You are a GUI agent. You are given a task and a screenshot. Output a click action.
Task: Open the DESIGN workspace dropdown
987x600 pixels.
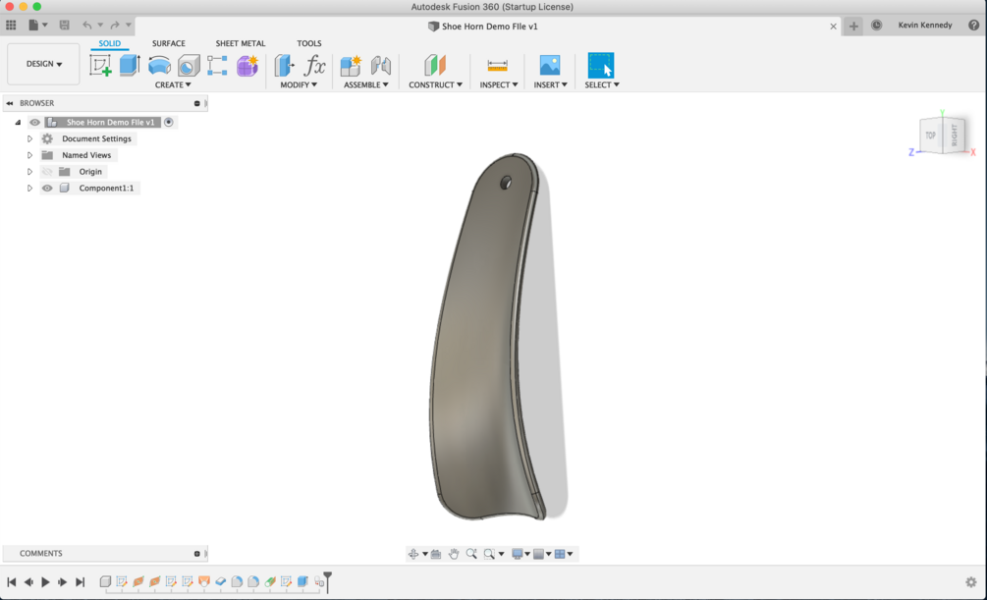[43, 64]
